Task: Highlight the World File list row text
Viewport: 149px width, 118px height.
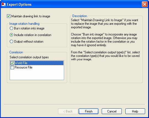Action: (x=21, y=63)
